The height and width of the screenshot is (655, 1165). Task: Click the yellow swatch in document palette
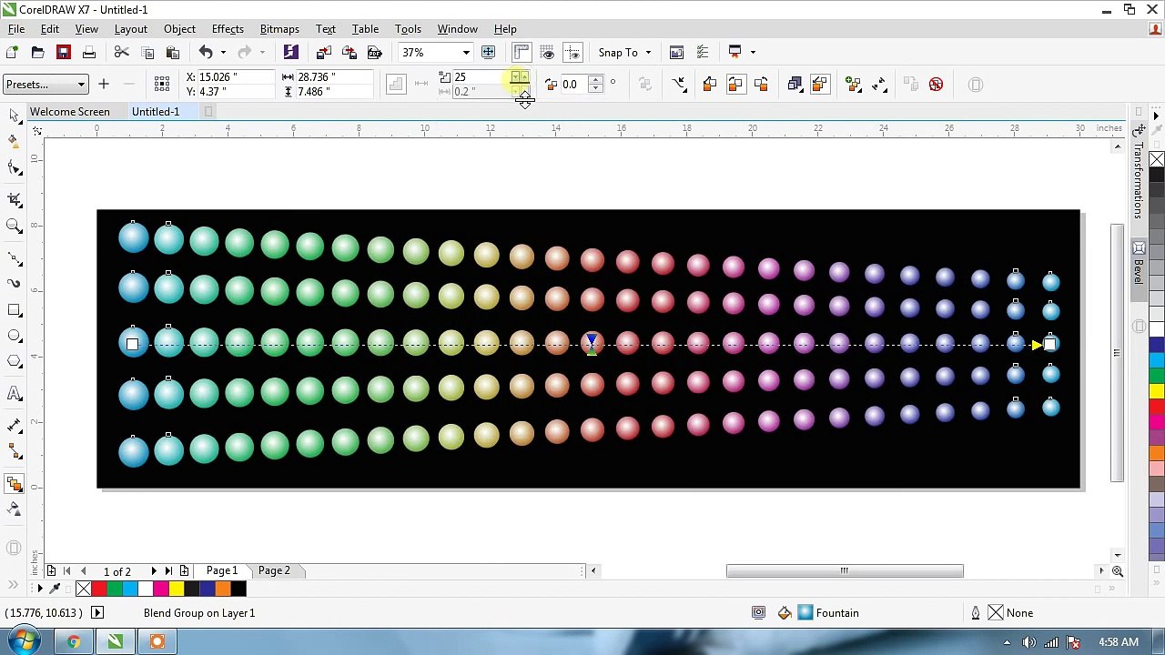click(x=177, y=589)
